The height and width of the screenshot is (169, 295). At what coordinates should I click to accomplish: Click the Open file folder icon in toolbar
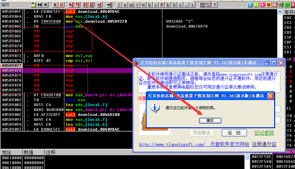pos(33,5)
